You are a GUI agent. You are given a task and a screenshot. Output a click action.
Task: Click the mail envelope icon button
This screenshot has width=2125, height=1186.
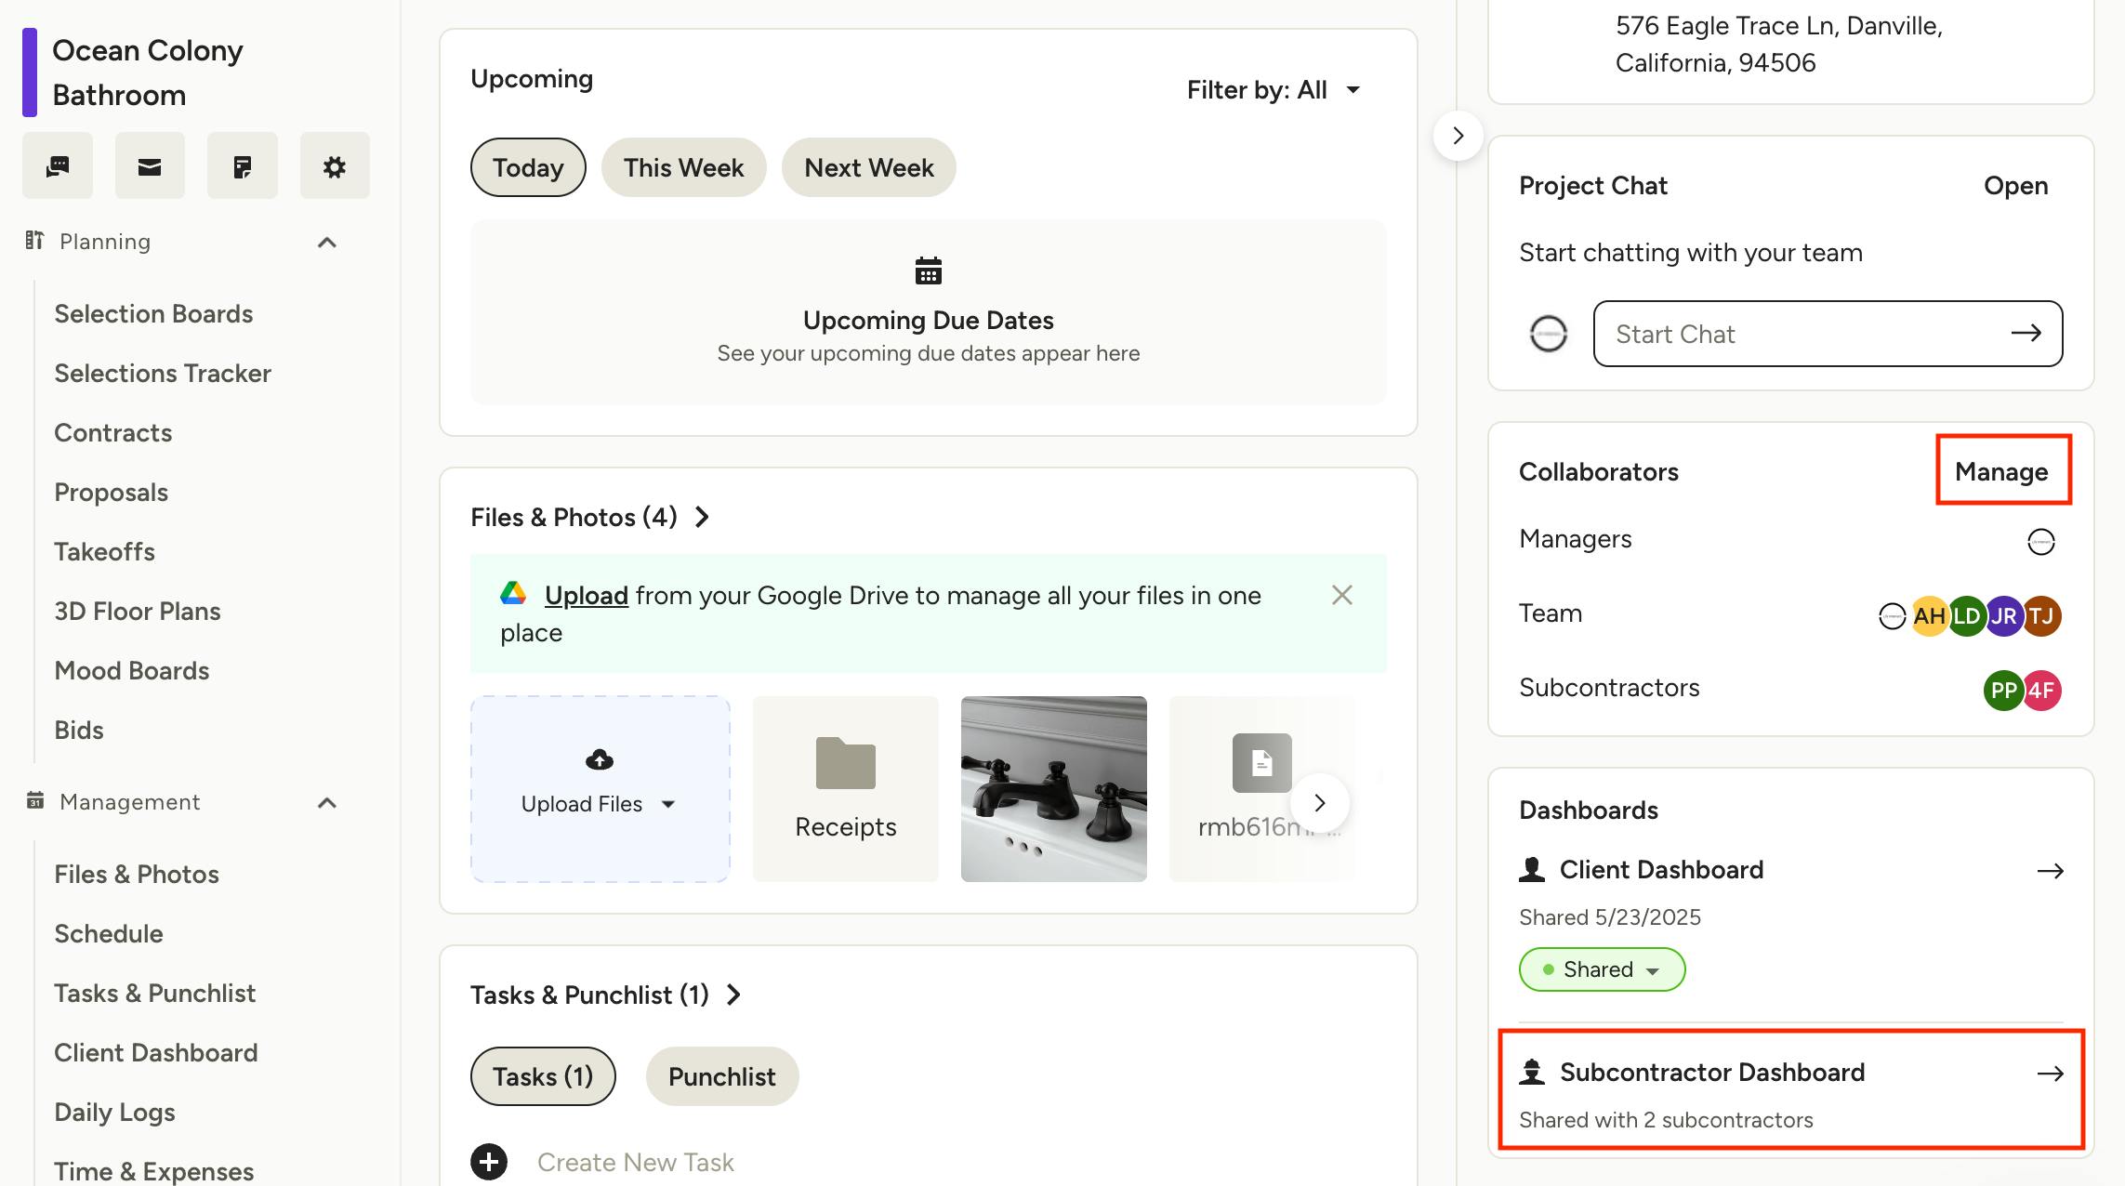tap(150, 166)
